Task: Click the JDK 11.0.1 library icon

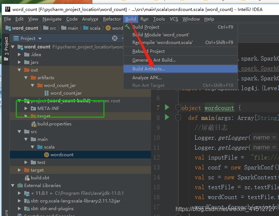Action: point(27,193)
